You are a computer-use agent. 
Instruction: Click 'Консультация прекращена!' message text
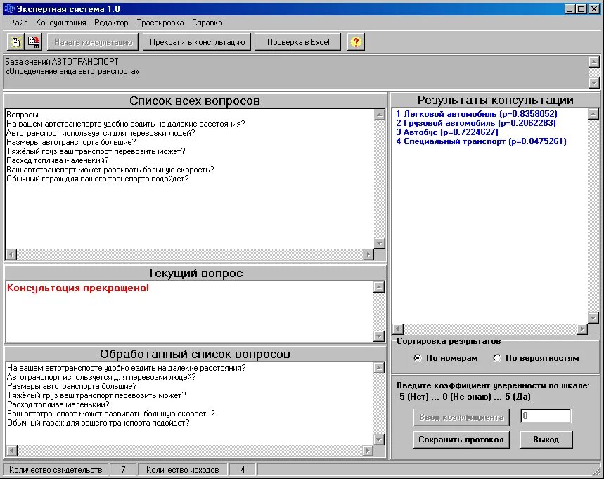tap(78, 288)
